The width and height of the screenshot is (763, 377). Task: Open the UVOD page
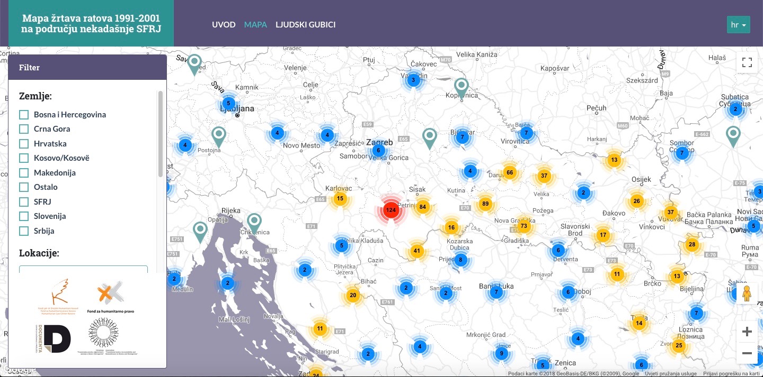pos(224,24)
